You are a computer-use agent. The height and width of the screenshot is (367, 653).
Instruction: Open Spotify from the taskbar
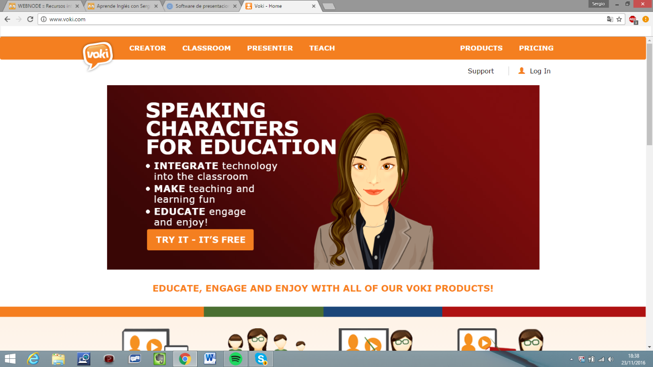(x=235, y=359)
